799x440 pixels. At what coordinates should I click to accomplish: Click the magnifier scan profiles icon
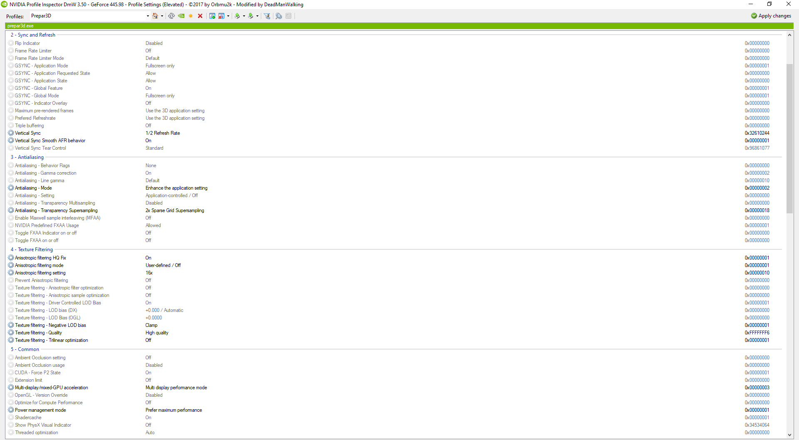279,16
